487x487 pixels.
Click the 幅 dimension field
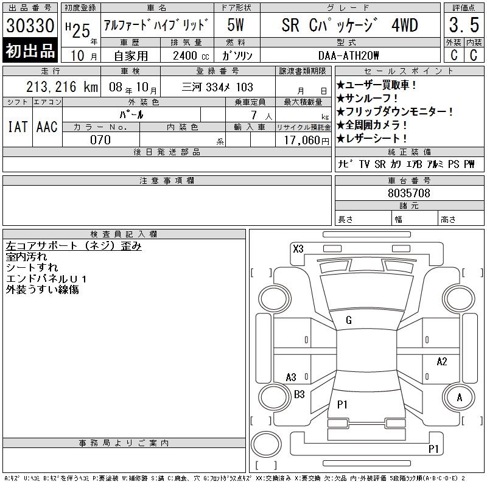pos(415,218)
